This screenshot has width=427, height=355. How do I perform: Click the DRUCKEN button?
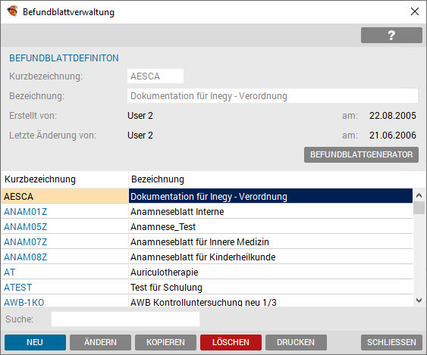[x=296, y=342]
